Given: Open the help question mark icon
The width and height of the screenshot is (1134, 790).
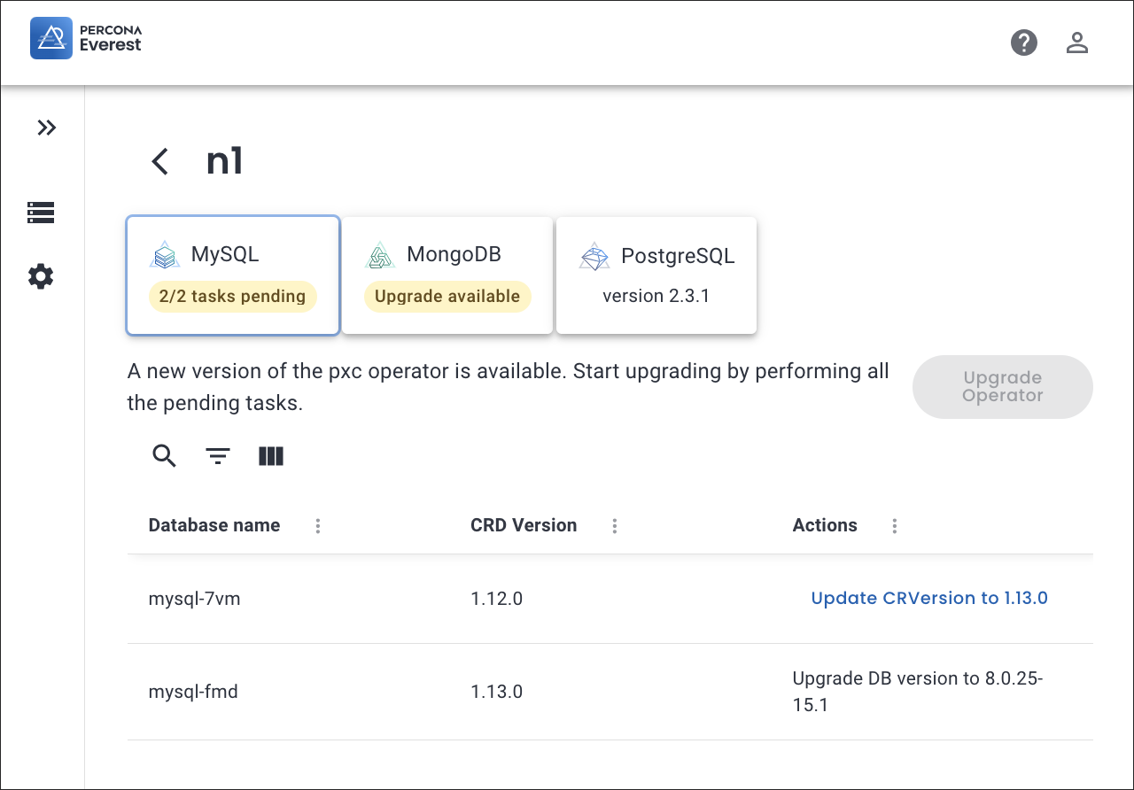Looking at the screenshot, I should click(x=1023, y=43).
